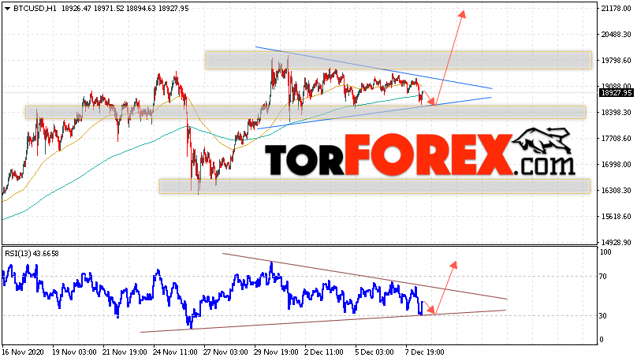Screen dimensions: 637x361
Task: Click the 5 Dec 03:00 time label
Action: pyautogui.click(x=374, y=352)
